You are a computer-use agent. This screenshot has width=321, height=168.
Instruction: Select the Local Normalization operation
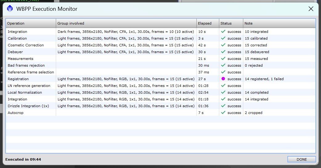point(25,92)
